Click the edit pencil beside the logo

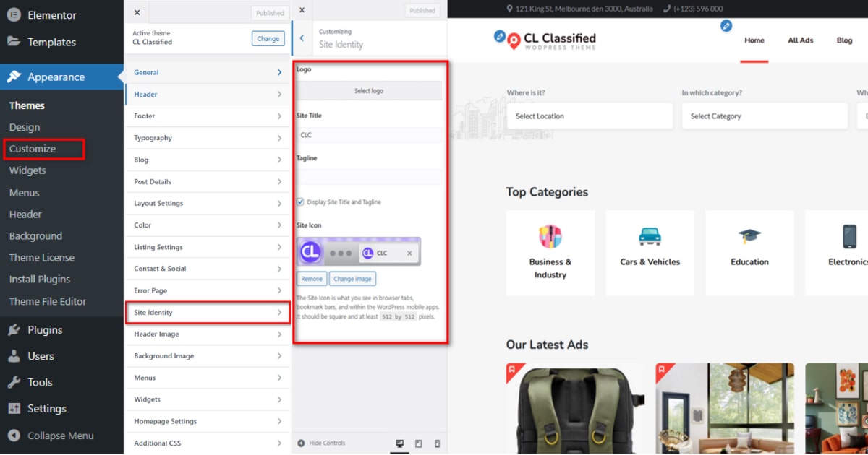click(x=499, y=35)
